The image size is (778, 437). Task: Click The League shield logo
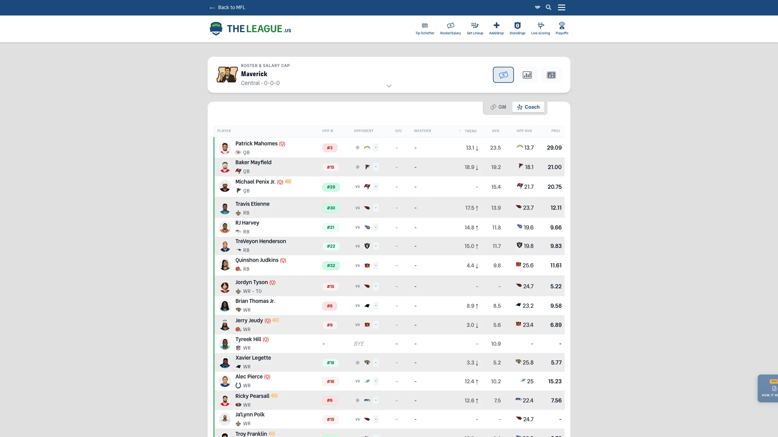point(216,29)
